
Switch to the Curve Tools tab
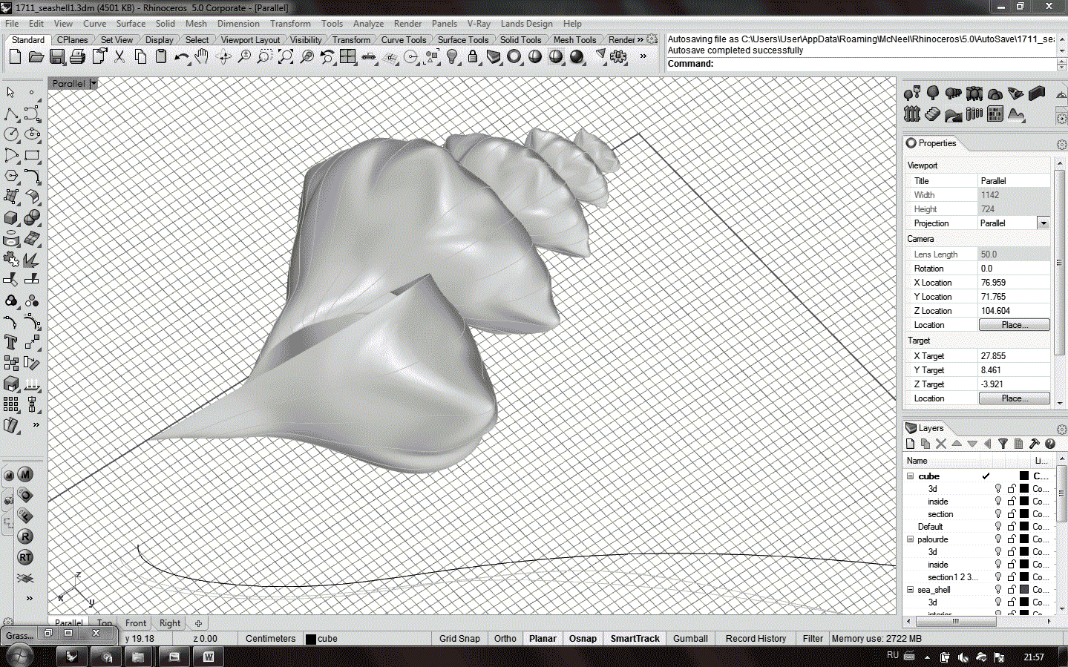pyautogui.click(x=403, y=40)
